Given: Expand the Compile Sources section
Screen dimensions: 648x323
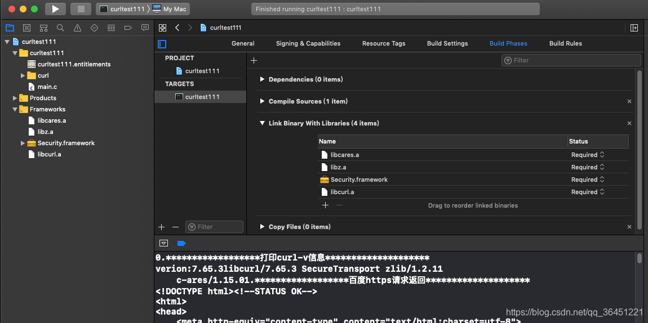Looking at the screenshot, I should click(262, 101).
